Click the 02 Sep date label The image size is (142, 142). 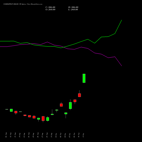pyautogui.click(x=61, y=135)
